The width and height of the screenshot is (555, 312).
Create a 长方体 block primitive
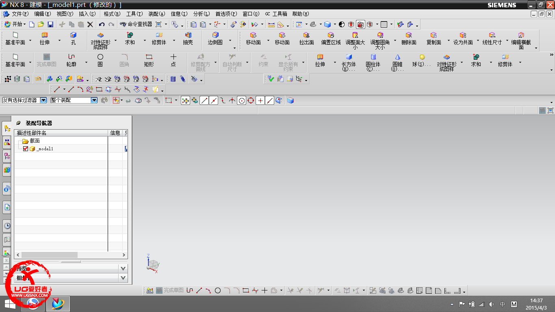click(x=349, y=63)
